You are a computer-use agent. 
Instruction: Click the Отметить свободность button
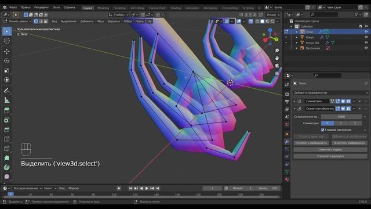[x=311, y=143]
